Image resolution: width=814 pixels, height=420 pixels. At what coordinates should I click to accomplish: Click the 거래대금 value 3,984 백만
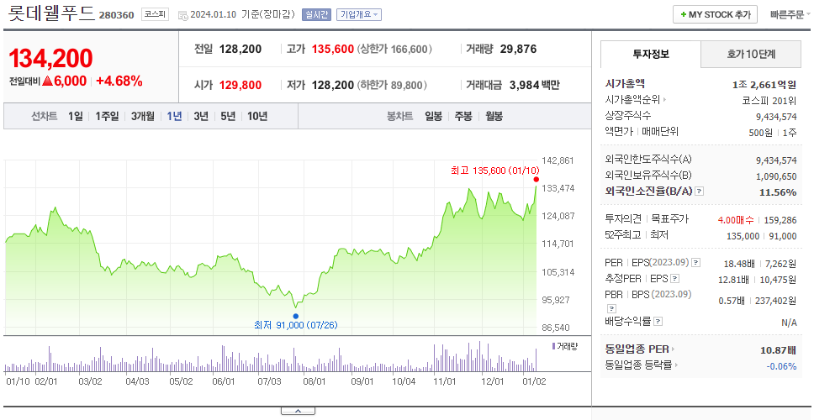click(535, 85)
